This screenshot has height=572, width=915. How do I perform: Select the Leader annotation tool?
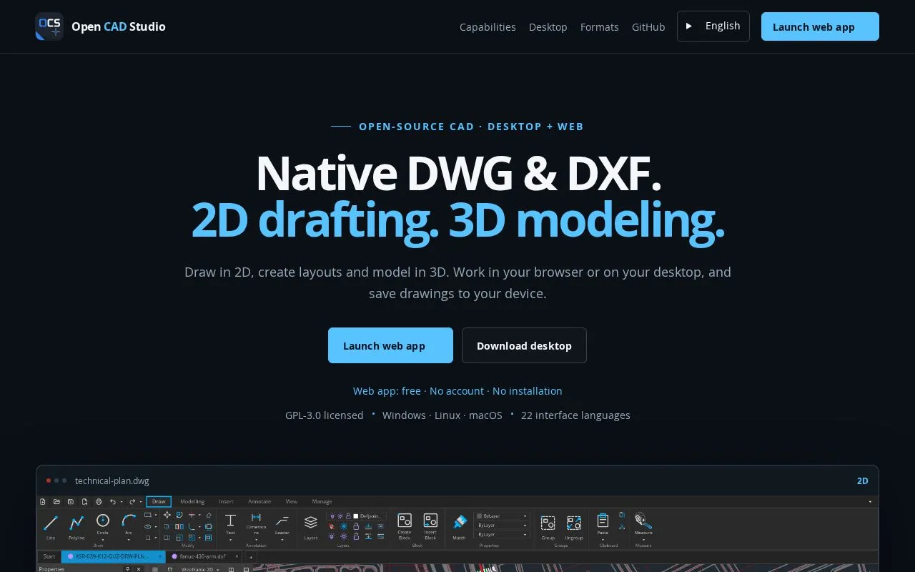coord(282,521)
